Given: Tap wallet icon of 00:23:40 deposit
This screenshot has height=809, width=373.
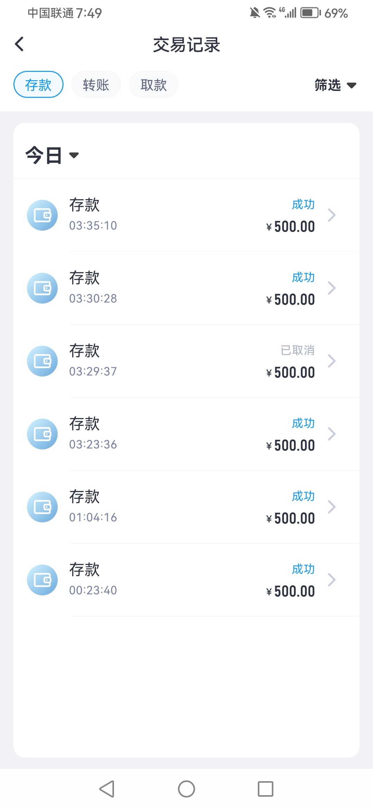Looking at the screenshot, I should click(x=42, y=580).
